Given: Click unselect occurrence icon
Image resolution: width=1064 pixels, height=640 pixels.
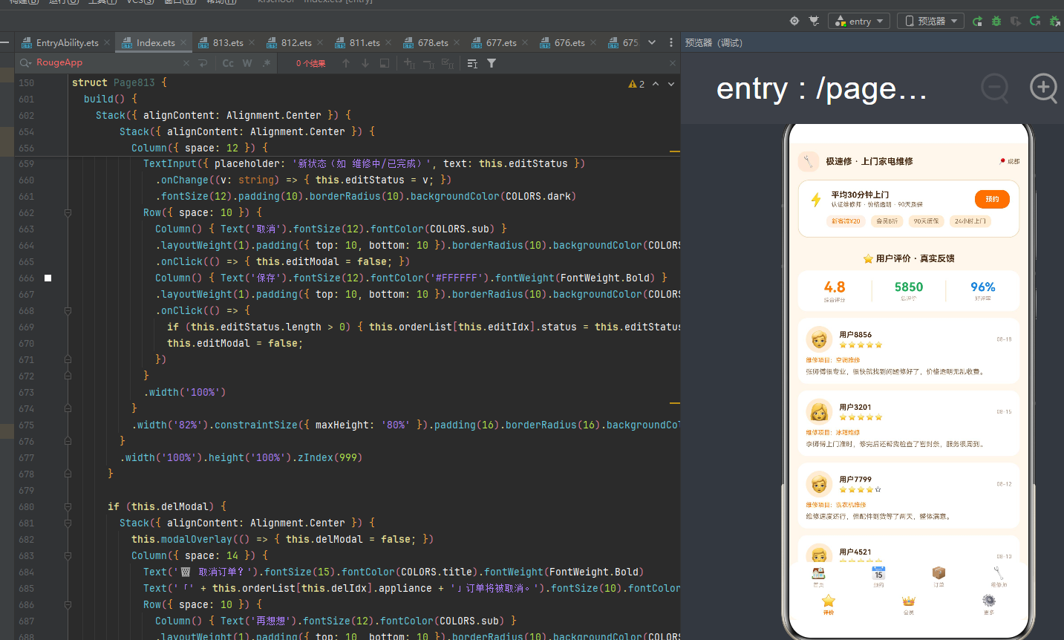Looking at the screenshot, I should (428, 63).
